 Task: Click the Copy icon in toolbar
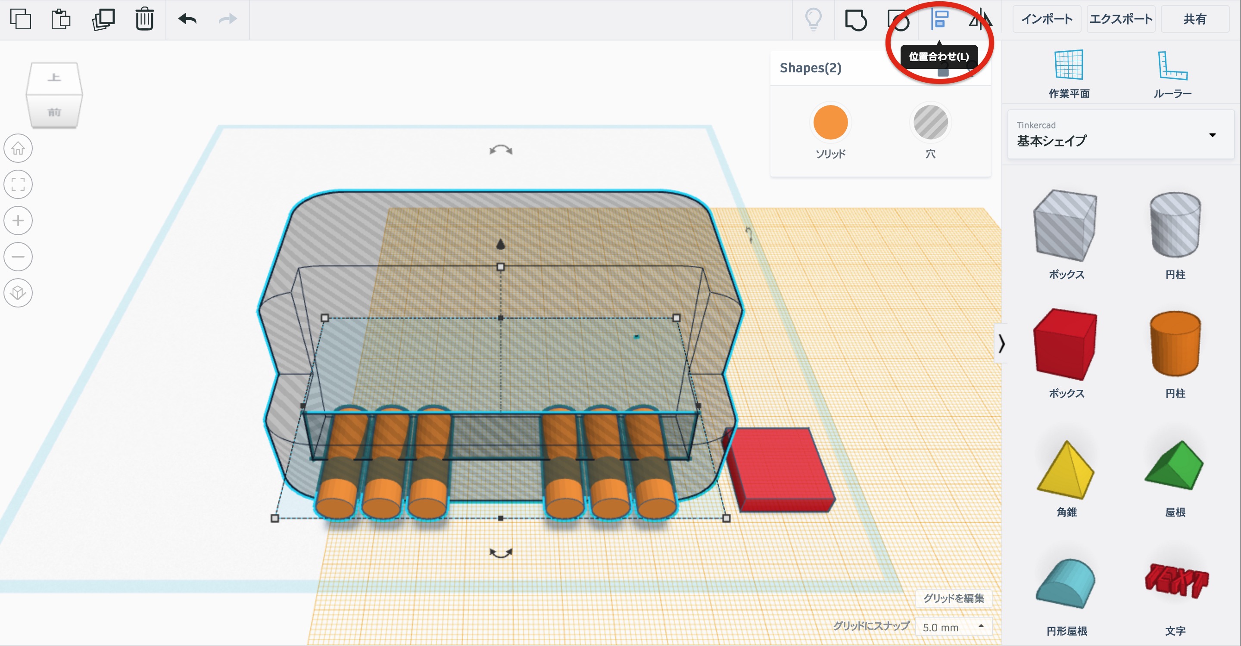tap(21, 19)
